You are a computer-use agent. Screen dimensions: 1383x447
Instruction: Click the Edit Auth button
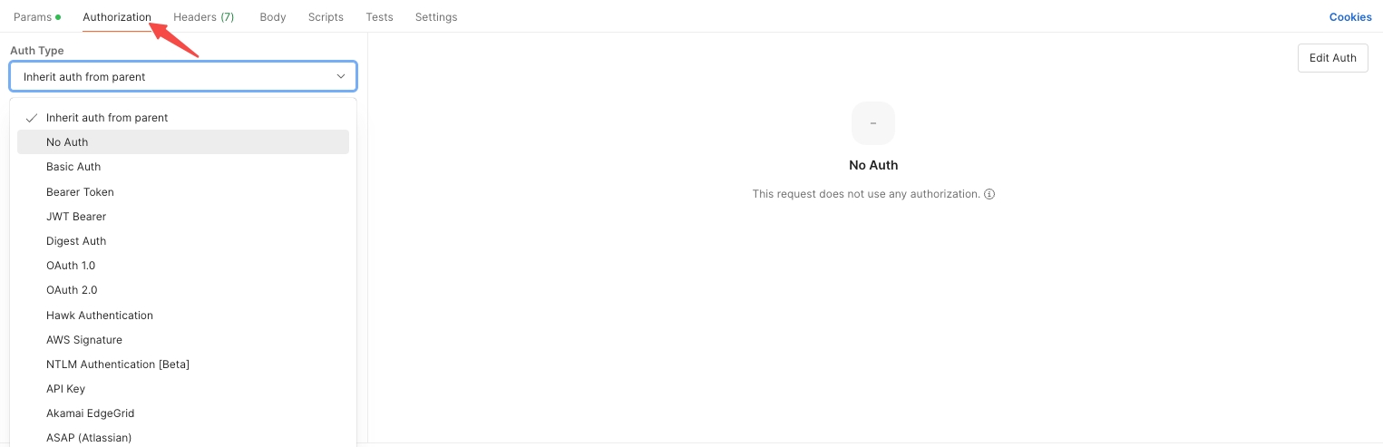pos(1332,58)
